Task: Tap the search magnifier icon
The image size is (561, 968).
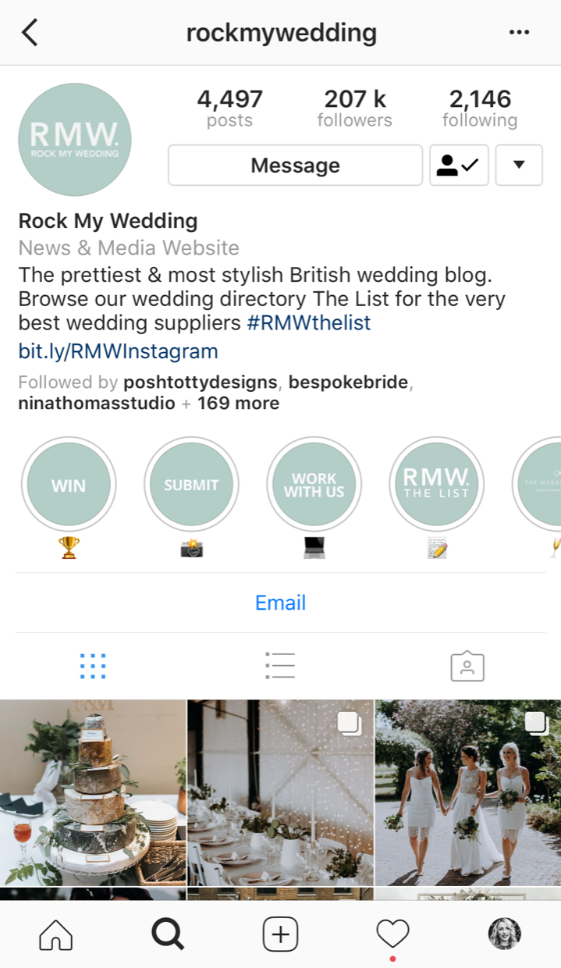Action: click(168, 934)
